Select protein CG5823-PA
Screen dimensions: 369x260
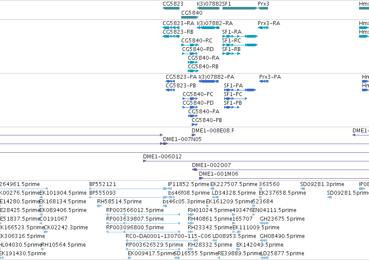point(170,81)
